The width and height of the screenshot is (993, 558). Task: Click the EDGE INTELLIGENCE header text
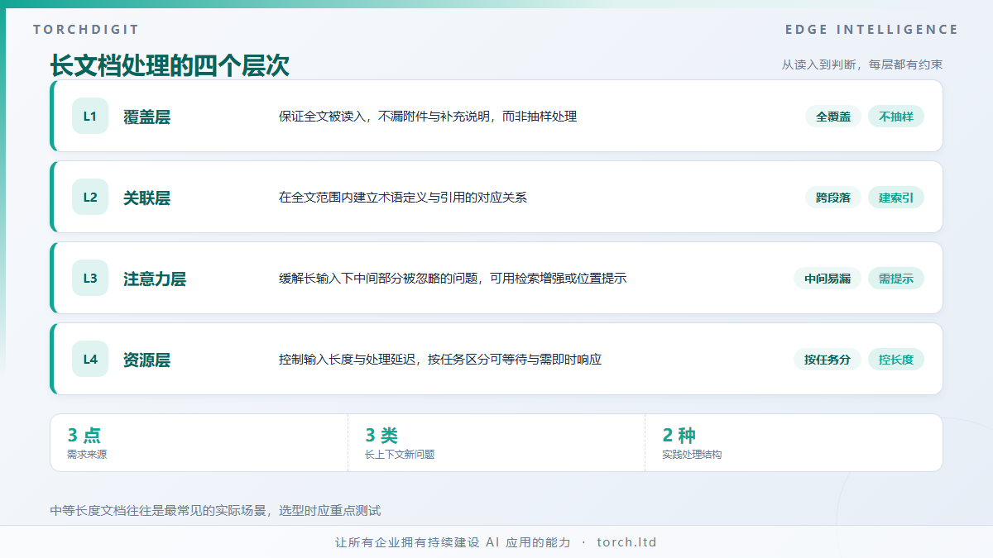[x=871, y=30]
